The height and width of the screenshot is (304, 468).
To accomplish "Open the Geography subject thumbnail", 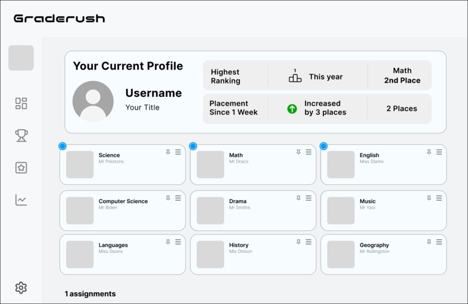I will [x=341, y=255].
